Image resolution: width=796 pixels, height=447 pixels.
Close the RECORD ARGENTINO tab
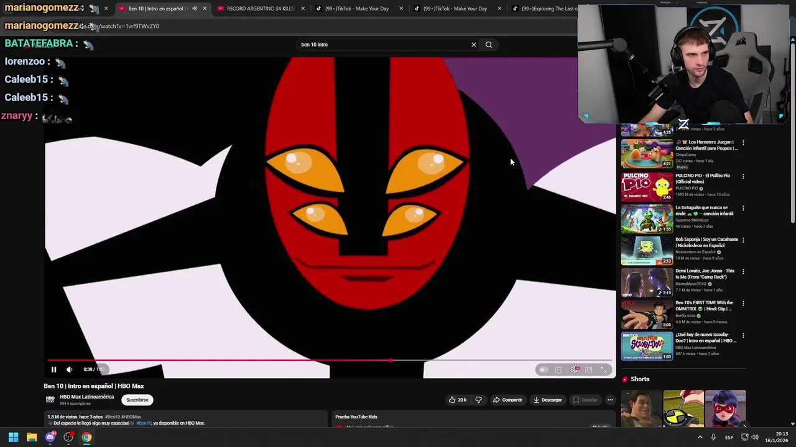tap(303, 9)
